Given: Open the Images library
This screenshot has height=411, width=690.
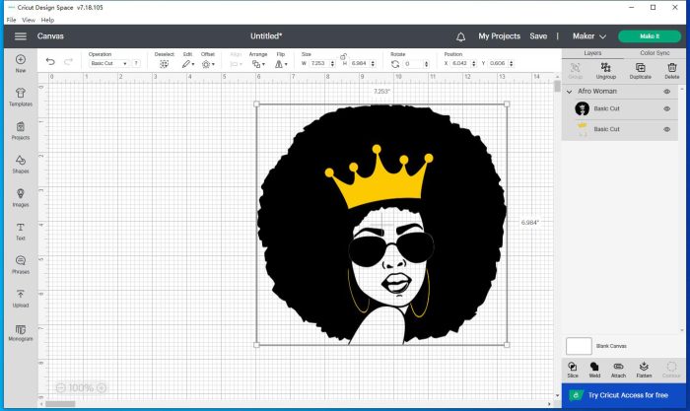Looking at the screenshot, I should 21,197.
